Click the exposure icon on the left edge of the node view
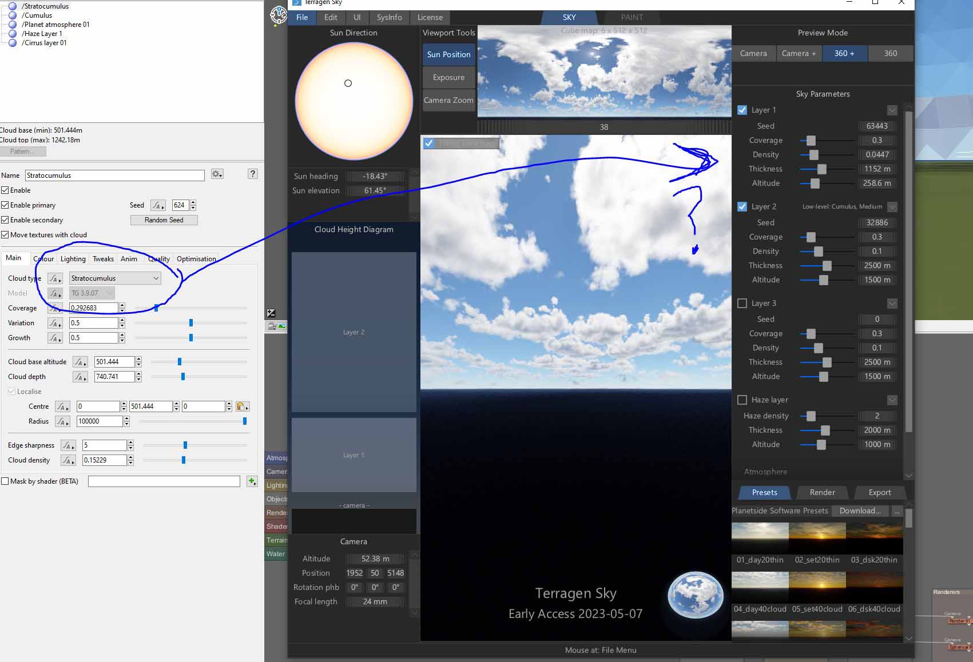Viewport: 973px width, 662px height. 271,313
